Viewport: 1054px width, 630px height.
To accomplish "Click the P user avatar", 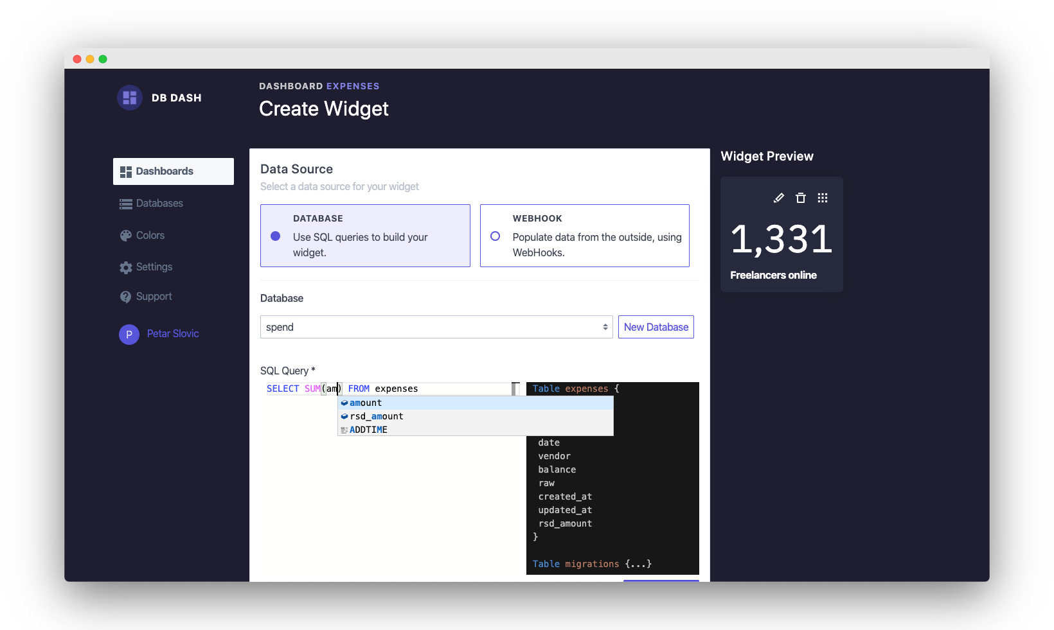I will pyautogui.click(x=129, y=334).
